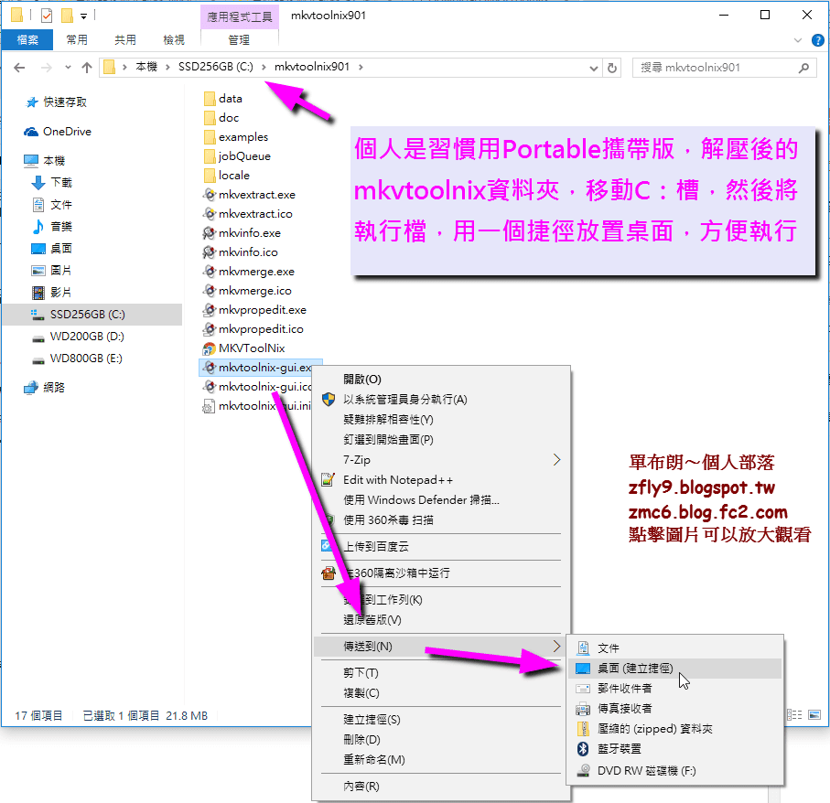Viewport: 830px width, 803px height.
Task: Switch to the 共用 ribbon tab
Action: 125,39
